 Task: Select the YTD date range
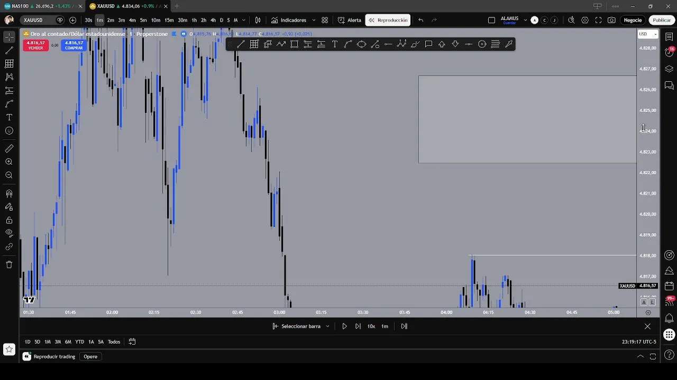tap(79, 342)
